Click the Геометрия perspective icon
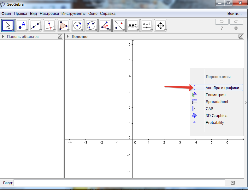 tap(194, 95)
